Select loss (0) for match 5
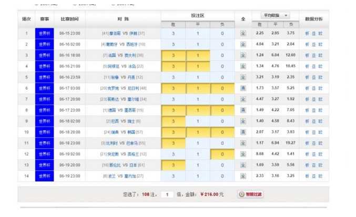 click(x=222, y=77)
